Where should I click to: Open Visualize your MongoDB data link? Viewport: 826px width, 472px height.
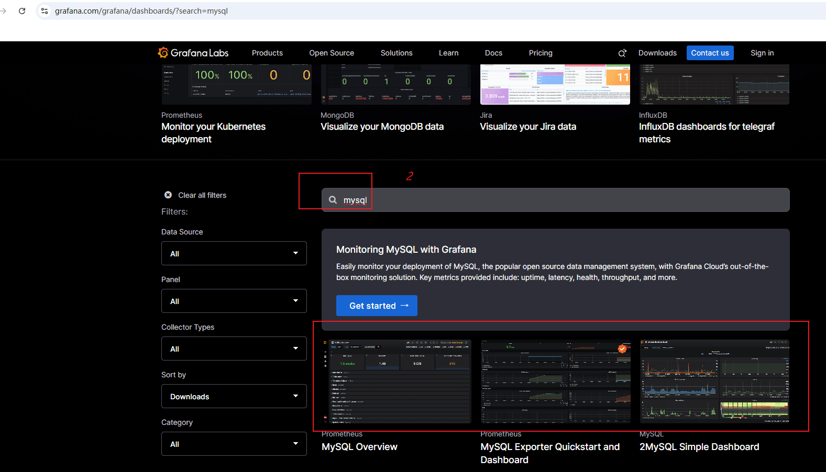click(x=382, y=127)
